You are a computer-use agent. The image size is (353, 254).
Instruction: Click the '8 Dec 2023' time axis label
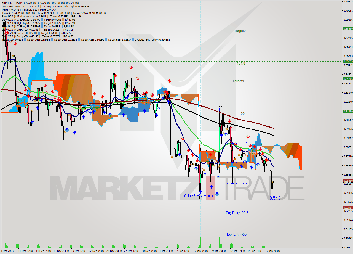pyautogui.click(x=7, y=251)
